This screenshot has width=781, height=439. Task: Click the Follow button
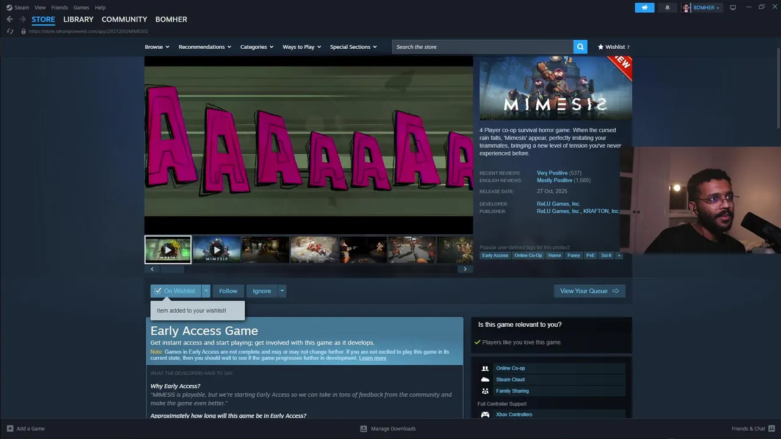(x=228, y=291)
